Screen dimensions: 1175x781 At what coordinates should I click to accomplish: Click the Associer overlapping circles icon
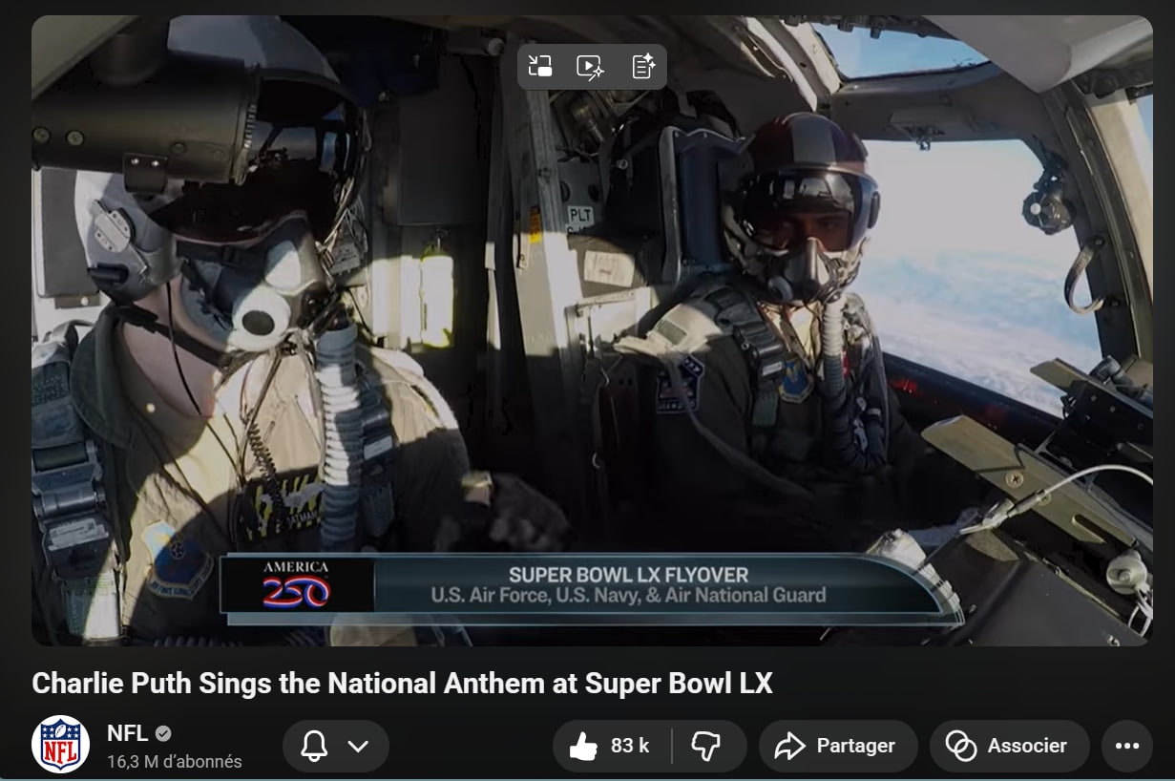pyautogui.click(x=960, y=747)
